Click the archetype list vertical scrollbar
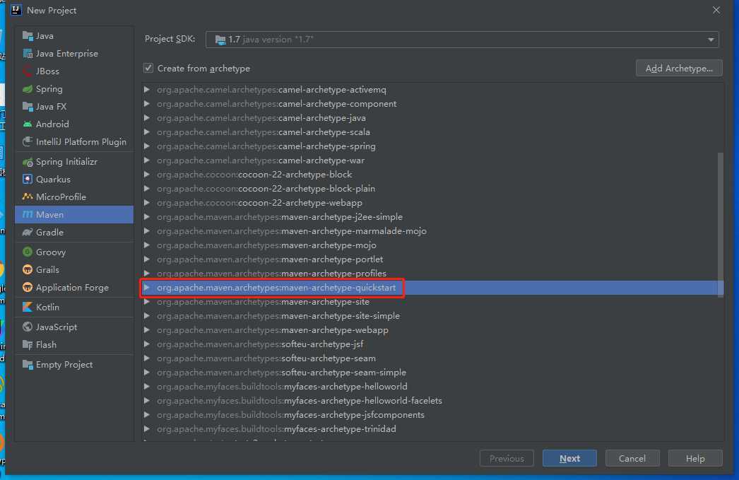739x480 pixels. point(720,224)
